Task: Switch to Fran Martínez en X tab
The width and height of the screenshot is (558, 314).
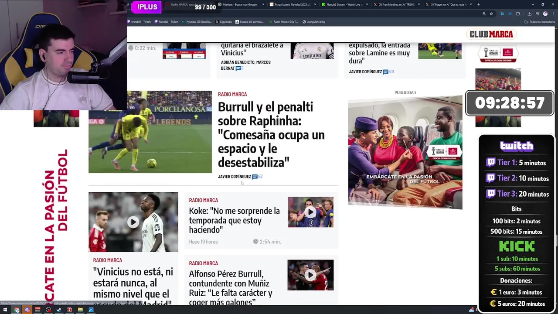Action: (x=397, y=4)
